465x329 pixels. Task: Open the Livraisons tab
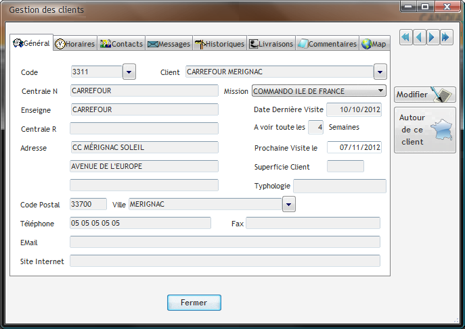(x=271, y=44)
